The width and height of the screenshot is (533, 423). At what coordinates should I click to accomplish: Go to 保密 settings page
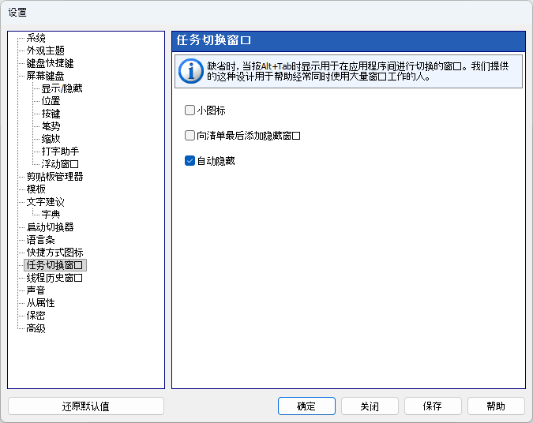coord(36,316)
